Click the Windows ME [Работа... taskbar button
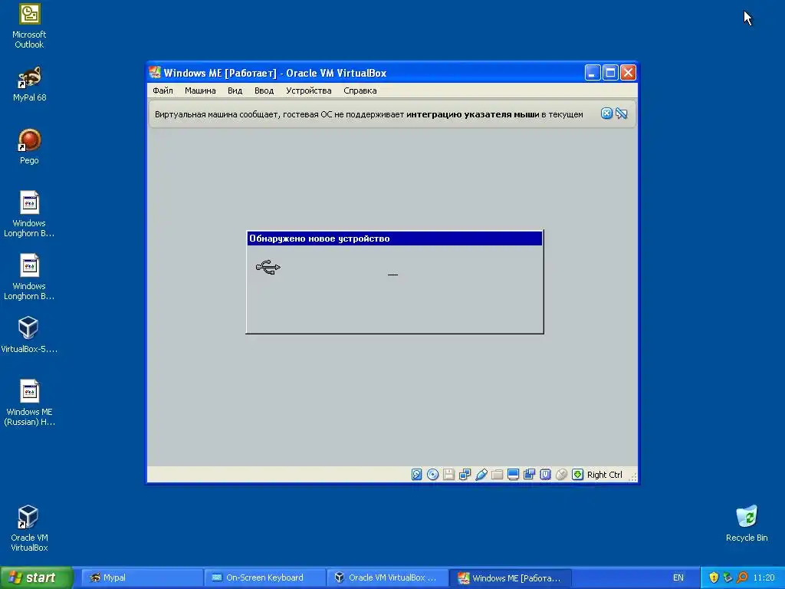The height and width of the screenshot is (589, 785). 510,577
